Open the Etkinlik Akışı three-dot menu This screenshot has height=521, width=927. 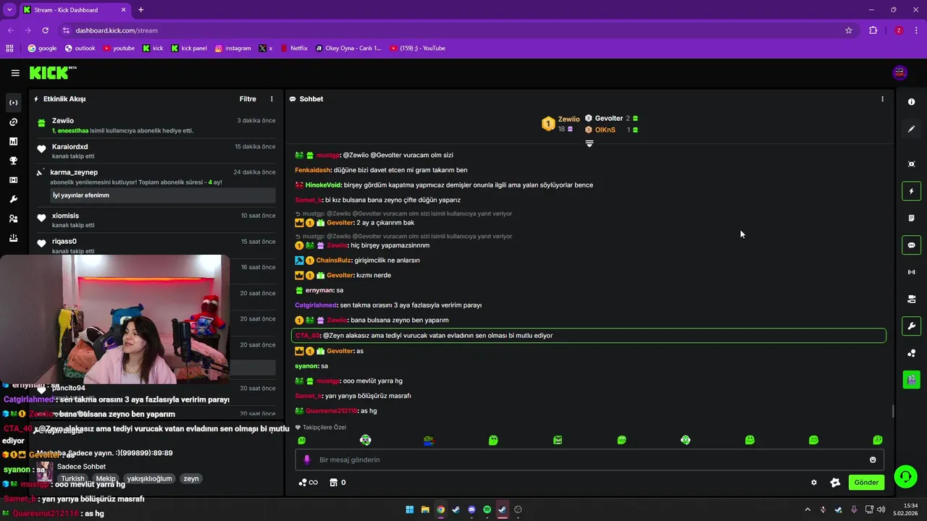coord(272,99)
